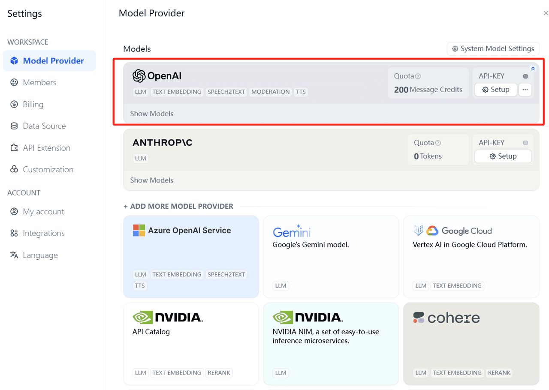Go to Billing settings in the sidebar
The width and height of the screenshot is (549, 390).
[x=13, y=104]
